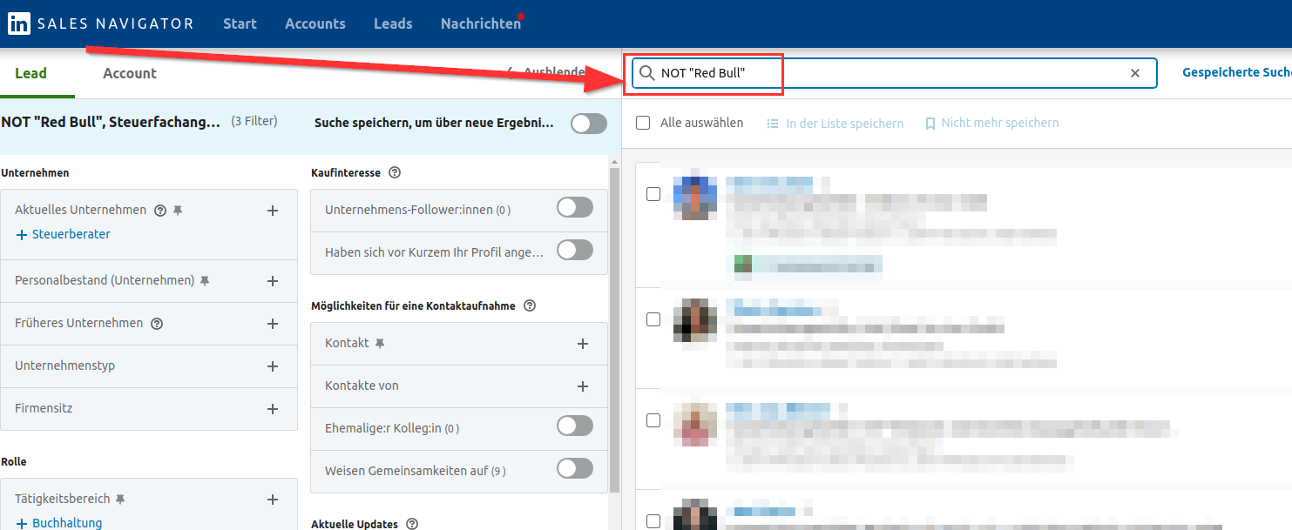Click help icon next to Aktuelle Updates
The height and width of the screenshot is (530, 1292).
(412, 524)
